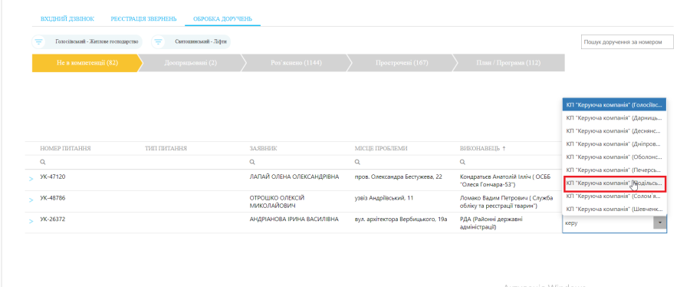The width and height of the screenshot is (690, 287).
Task: Select the Не в компетенції (82) stage
Action: pos(87,63)
